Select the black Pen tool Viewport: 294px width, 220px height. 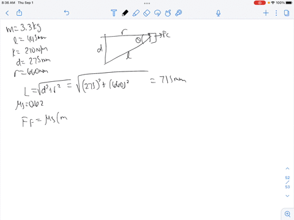tap(125, 13)
